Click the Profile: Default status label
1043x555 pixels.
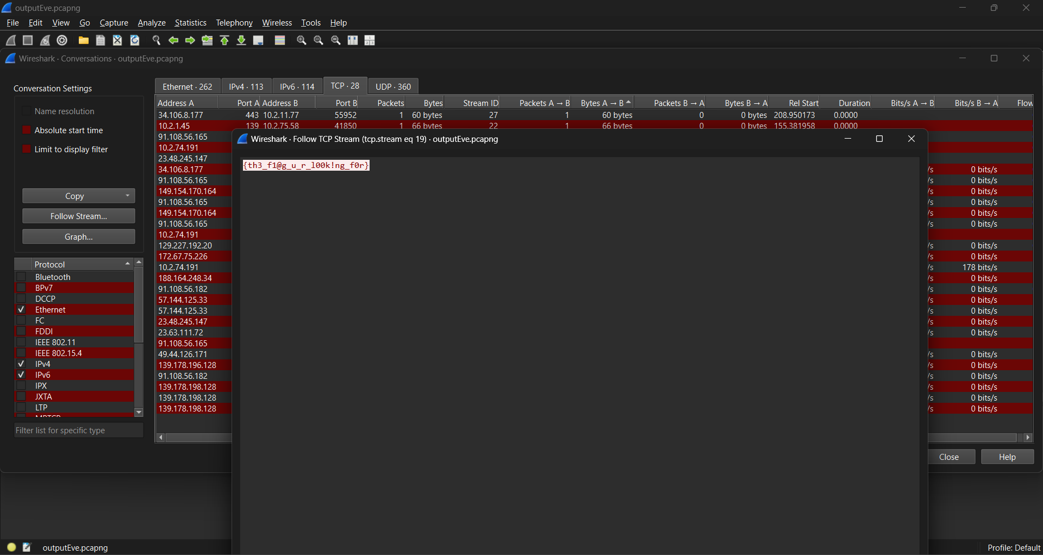(x=1014, y=547)
